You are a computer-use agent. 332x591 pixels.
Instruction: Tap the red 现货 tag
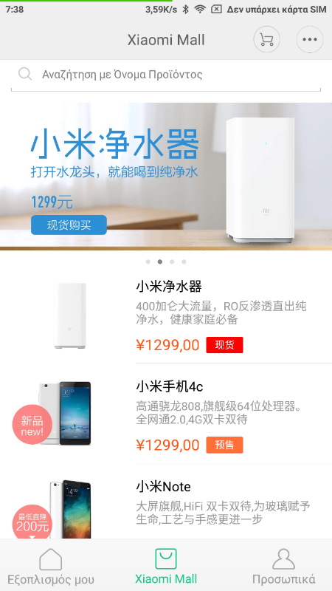pyautogui.click(x=224, y=345)
